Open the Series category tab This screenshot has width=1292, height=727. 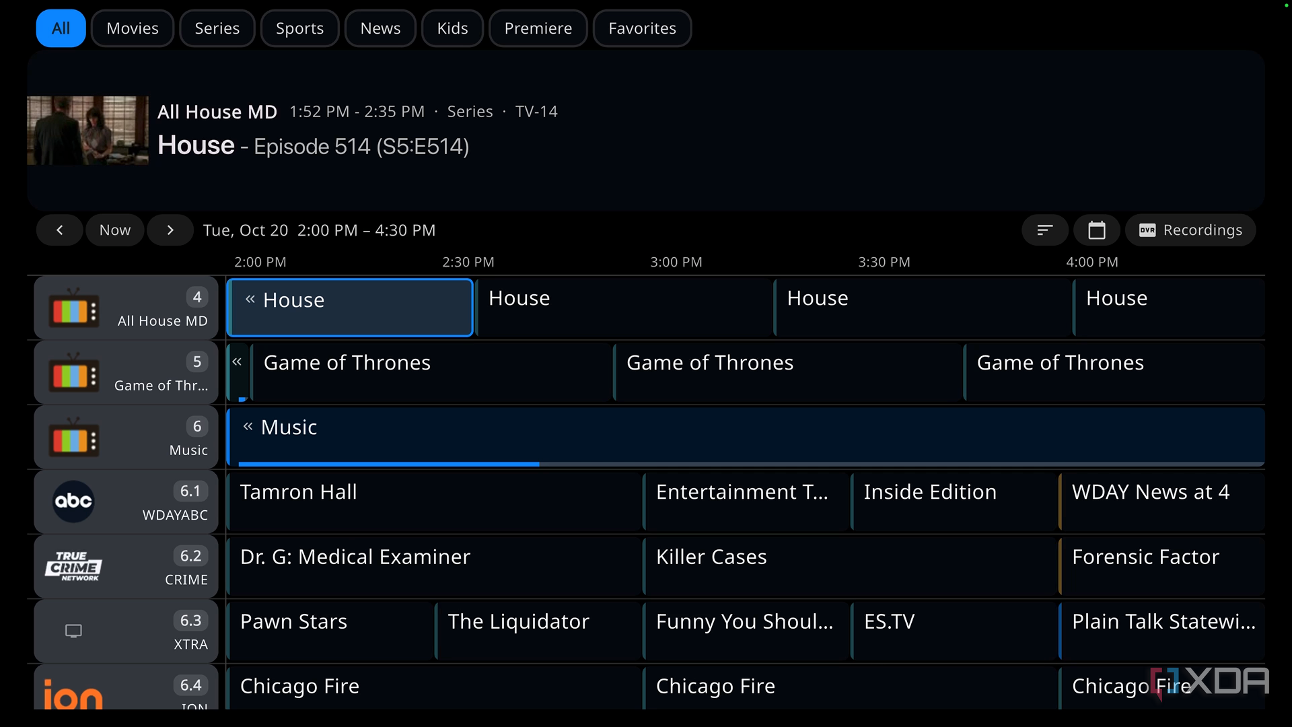(217, 28)
